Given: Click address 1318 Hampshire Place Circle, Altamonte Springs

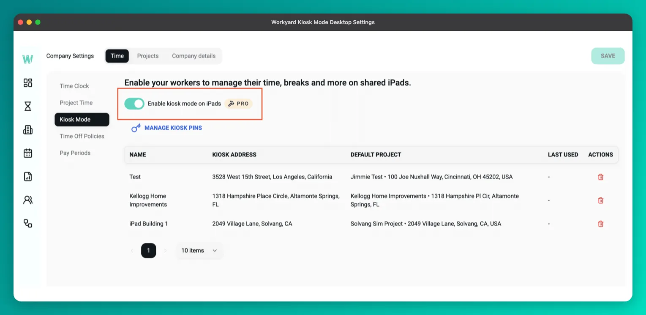Looking at the screenshot, I should click(x=275, y=200).
